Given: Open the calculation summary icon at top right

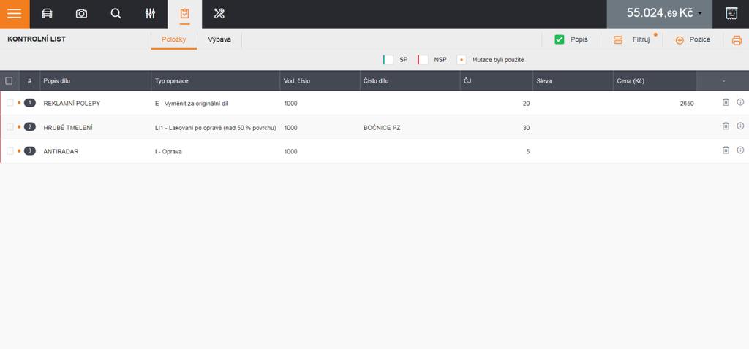Looking at the screenshot, I should pyautogui.click(x=731, y=14).
